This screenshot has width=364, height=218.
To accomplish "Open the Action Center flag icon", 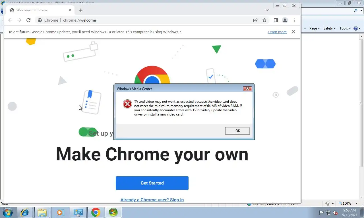I will (322, 212).
